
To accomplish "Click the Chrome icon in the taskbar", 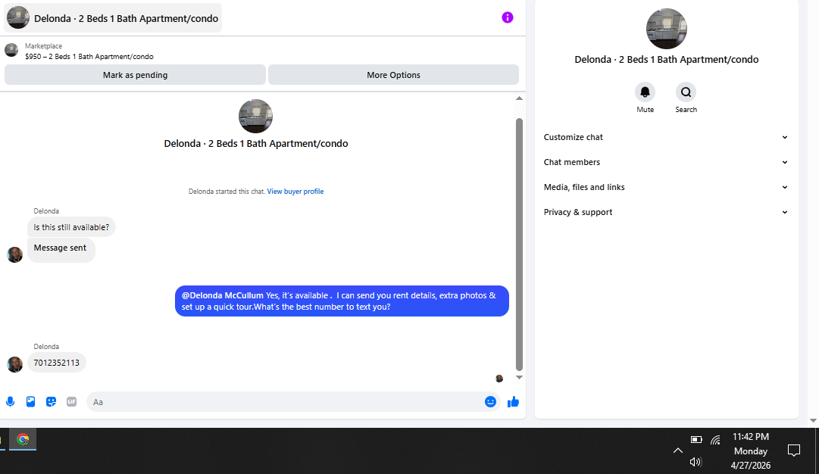I will [23, 439].
